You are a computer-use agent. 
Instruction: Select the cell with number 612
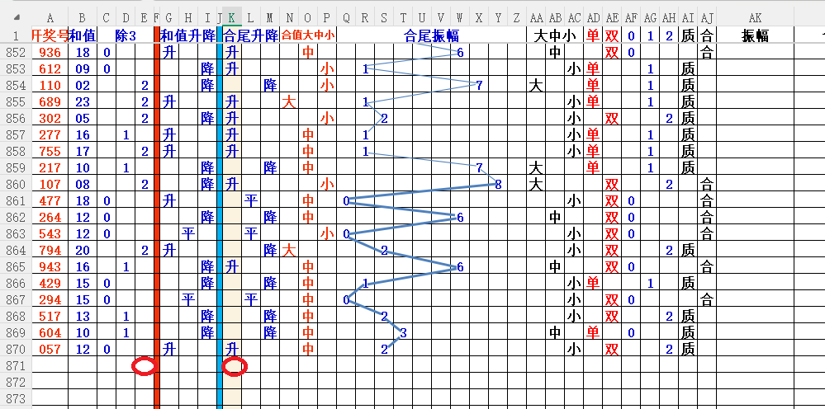point(50,68)
